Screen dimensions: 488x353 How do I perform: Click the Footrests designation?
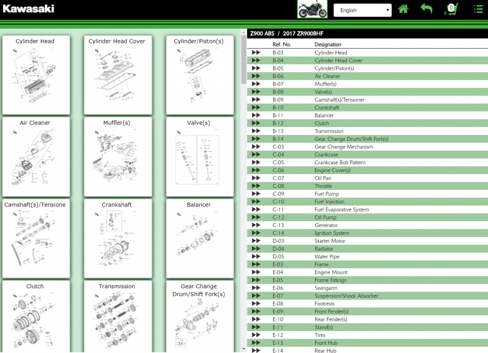[x=324, y=304]
